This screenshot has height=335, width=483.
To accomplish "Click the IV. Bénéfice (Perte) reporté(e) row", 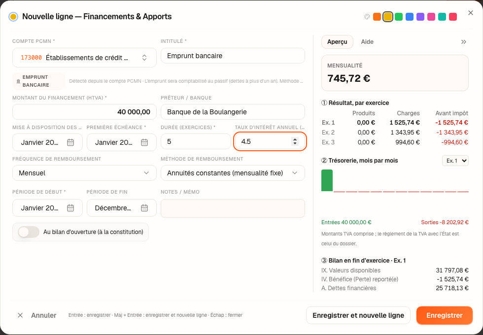I will coord(395,279).
